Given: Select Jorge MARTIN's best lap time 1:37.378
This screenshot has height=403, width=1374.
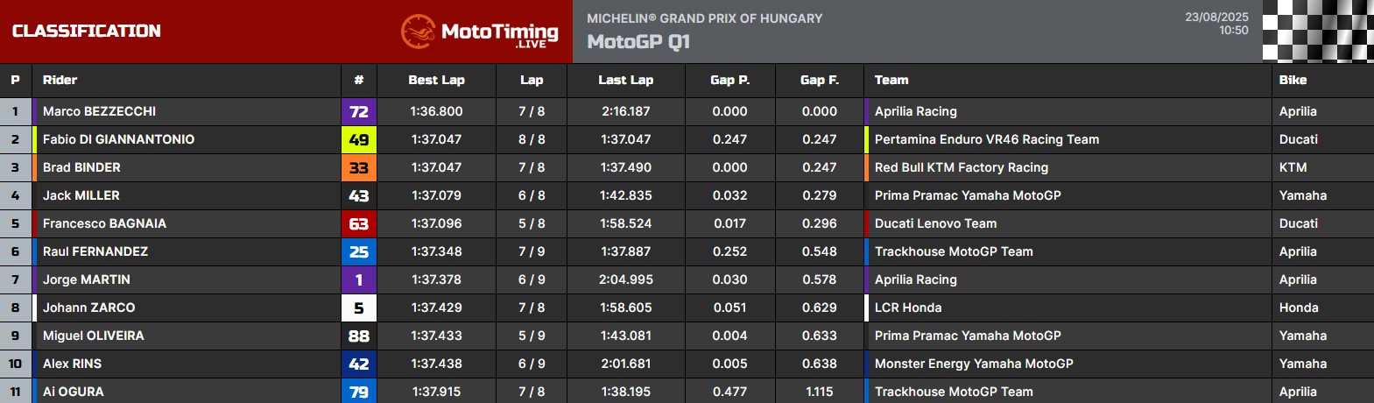Looking at the screenshot, I should click(x=436, y=279).
